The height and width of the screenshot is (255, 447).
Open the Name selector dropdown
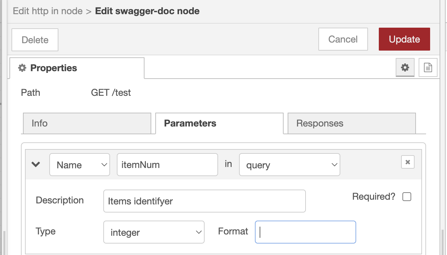coord(80,165)
